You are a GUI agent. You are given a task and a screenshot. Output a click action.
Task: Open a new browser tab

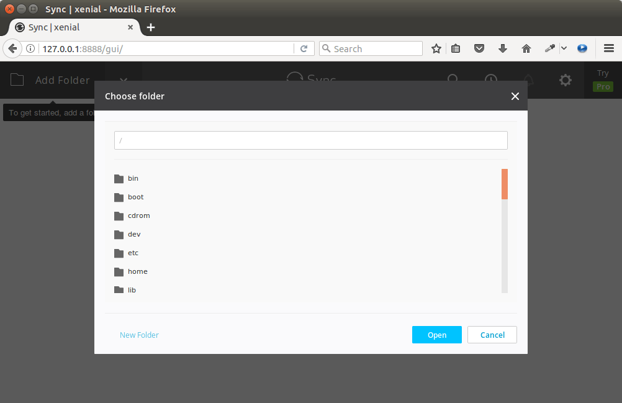tap(151, 27)
